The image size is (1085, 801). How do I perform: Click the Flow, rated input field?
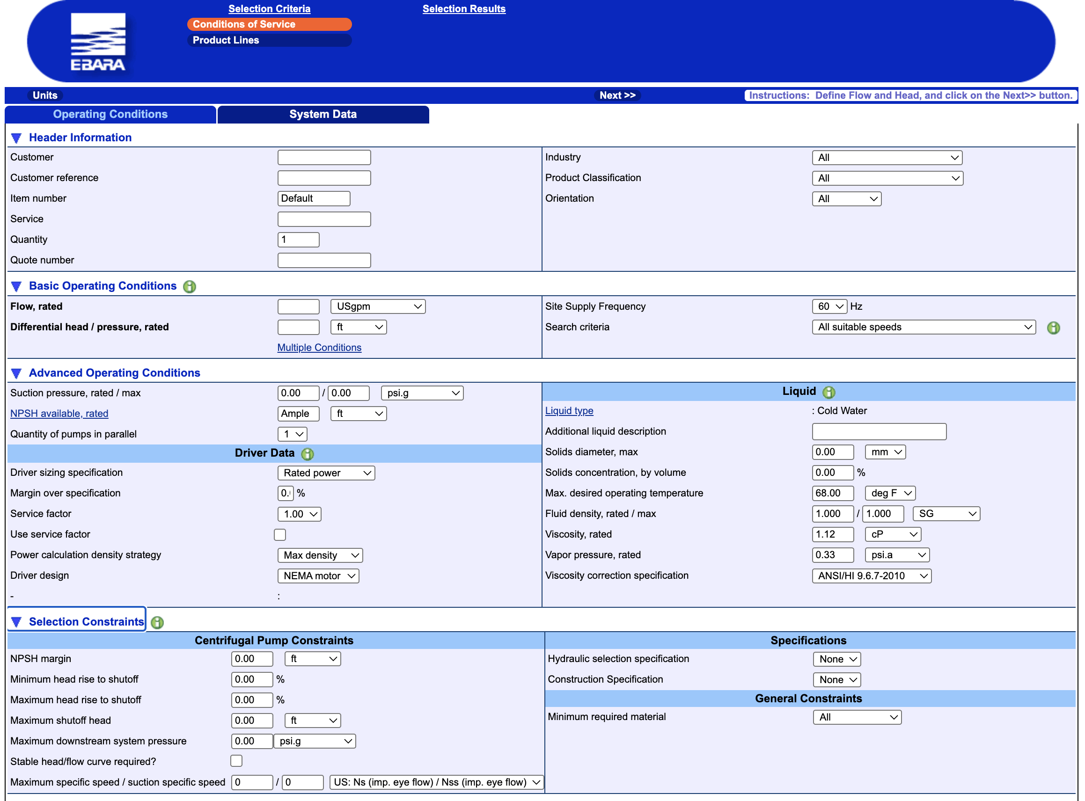[298, 306]
